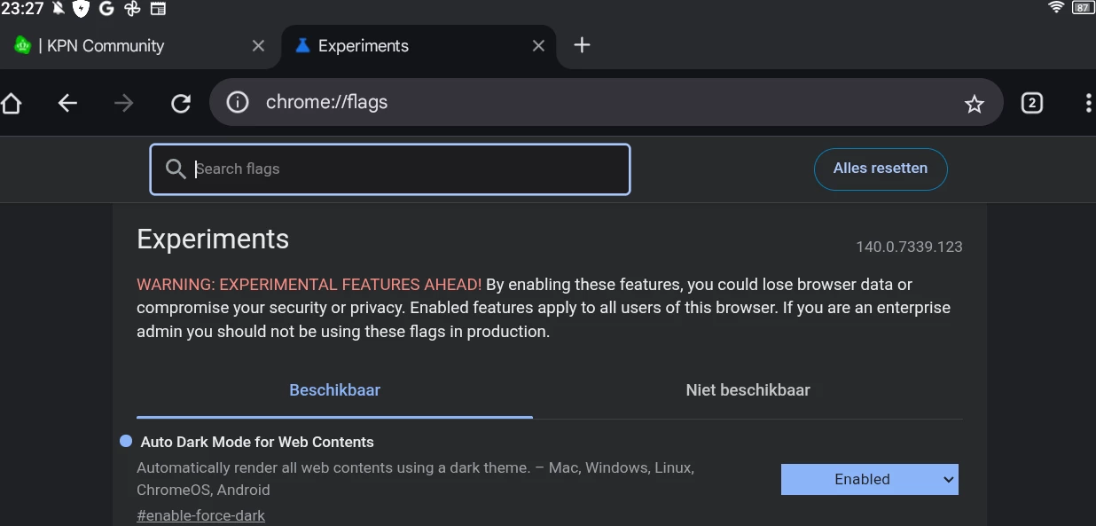The image size is (1096, 526).
Task: Open the Auto Dark Mode Enabled dropdown
Action: [869, 480]
